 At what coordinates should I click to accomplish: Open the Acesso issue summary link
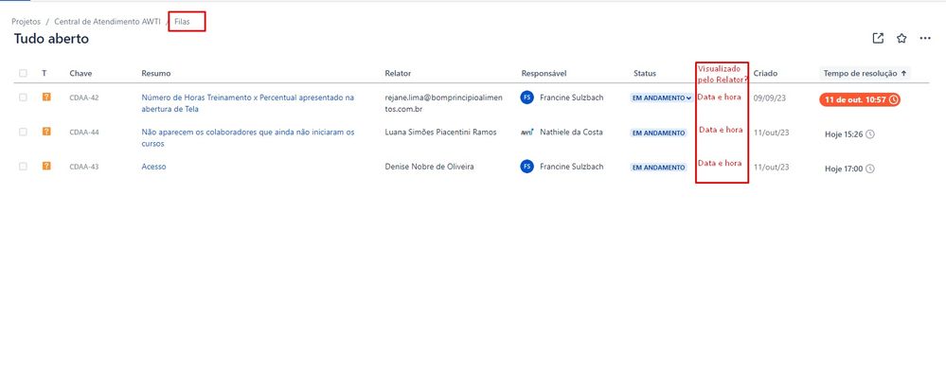[x=153, y=167]
